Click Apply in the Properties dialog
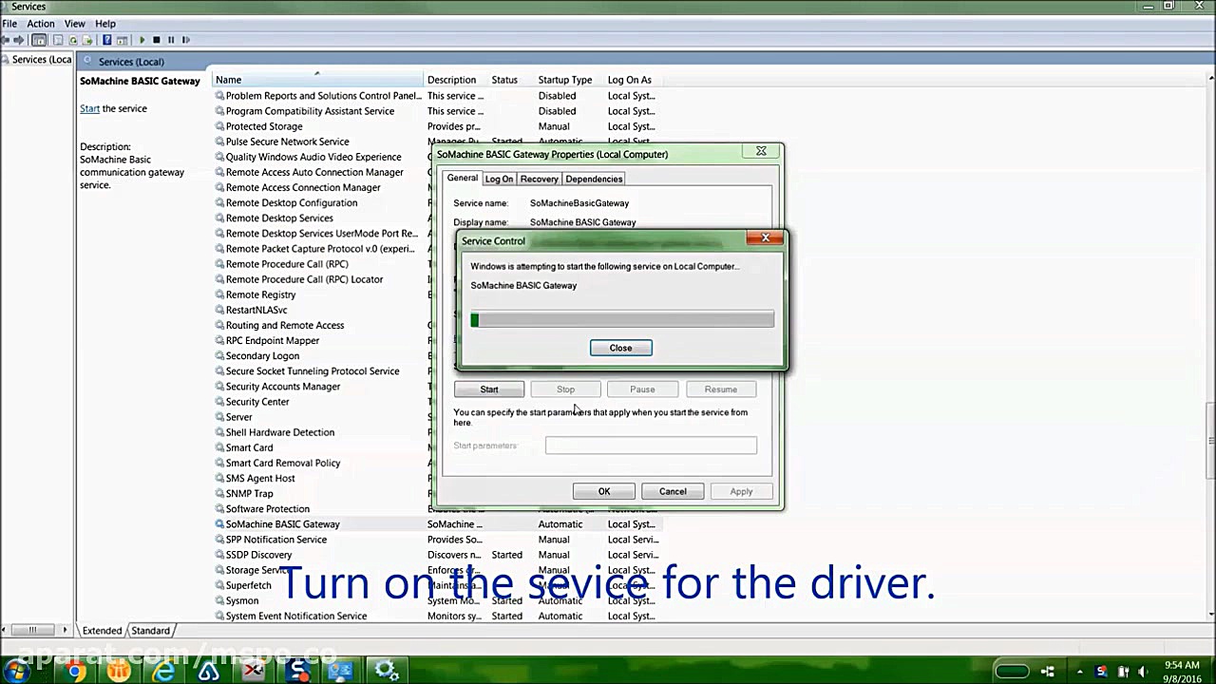This screenshot has height=684, width=1216. click(741, 491)
